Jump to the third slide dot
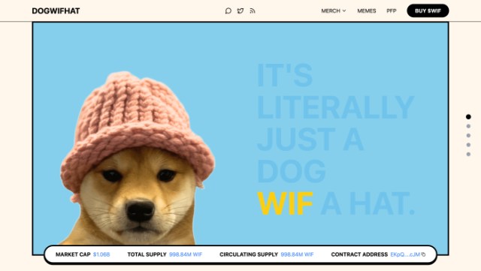Image resolution: width=481 pixels, height=271 pixels. coord(468,135)
